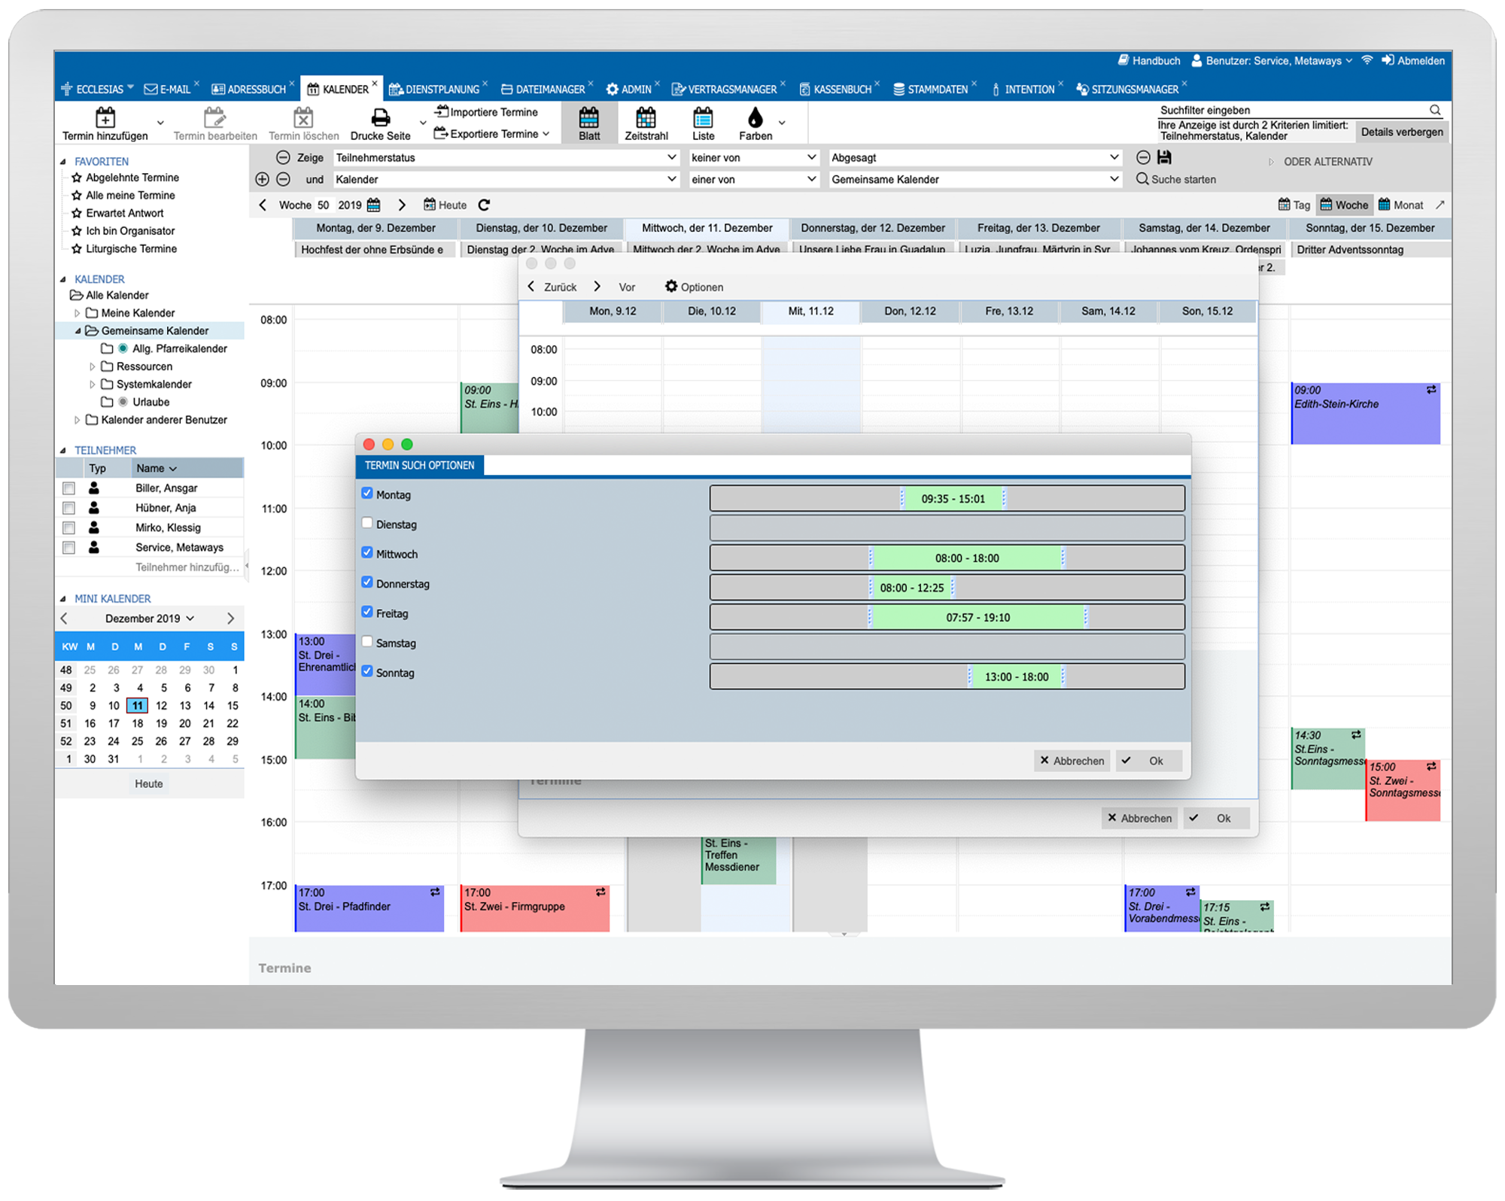Add a new filter row with plus

click(262, 179)
